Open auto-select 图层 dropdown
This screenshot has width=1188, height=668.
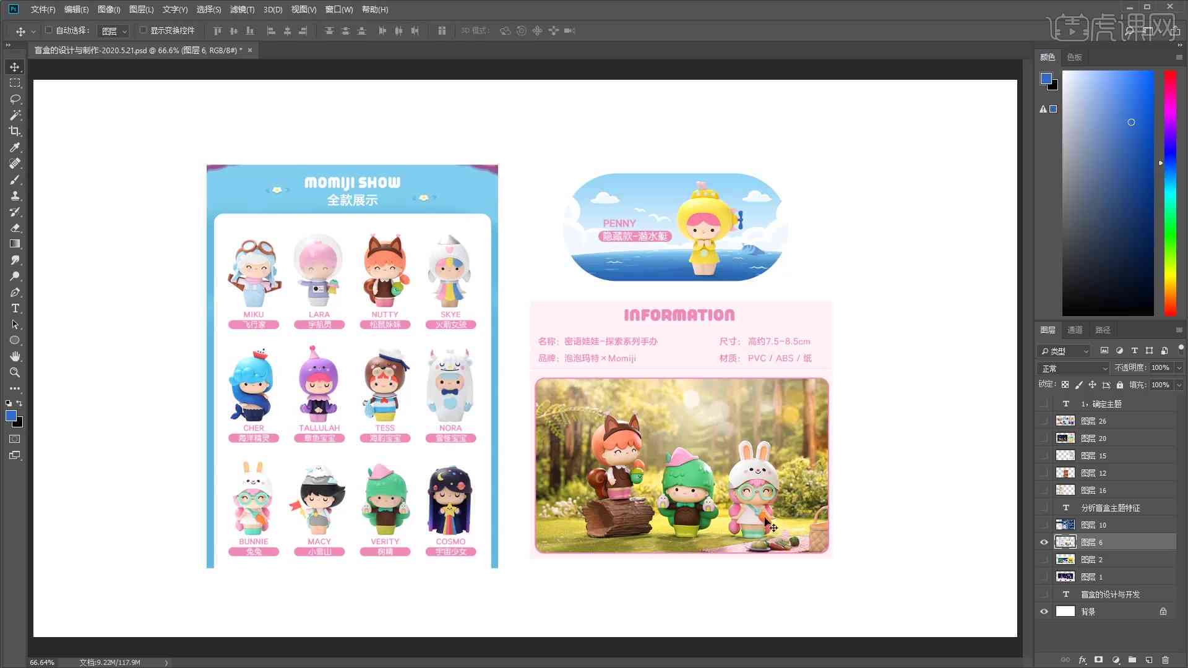click(x=113, y=31)
